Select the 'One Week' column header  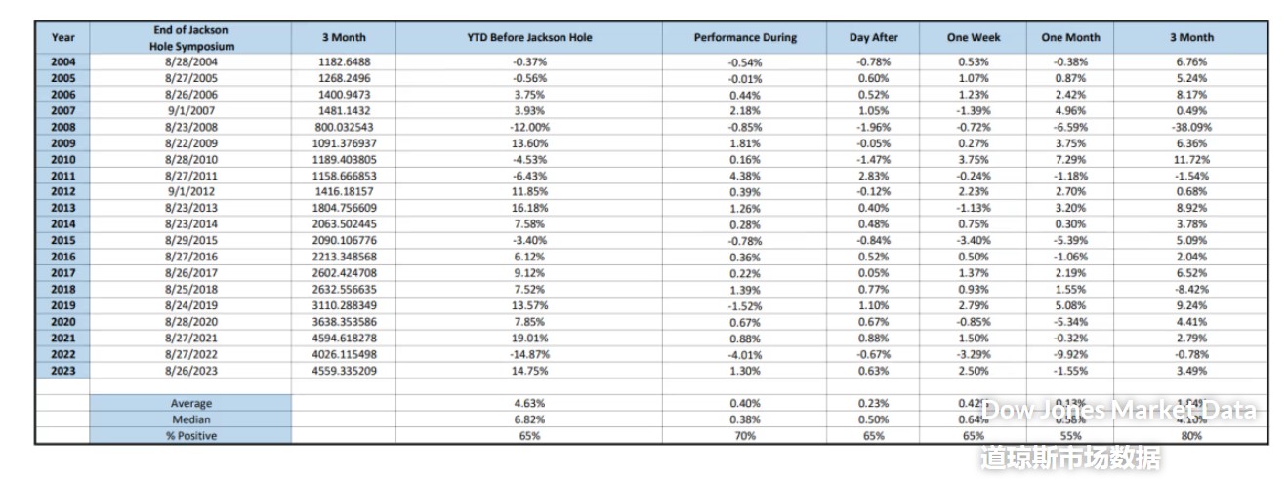(974, 38)
